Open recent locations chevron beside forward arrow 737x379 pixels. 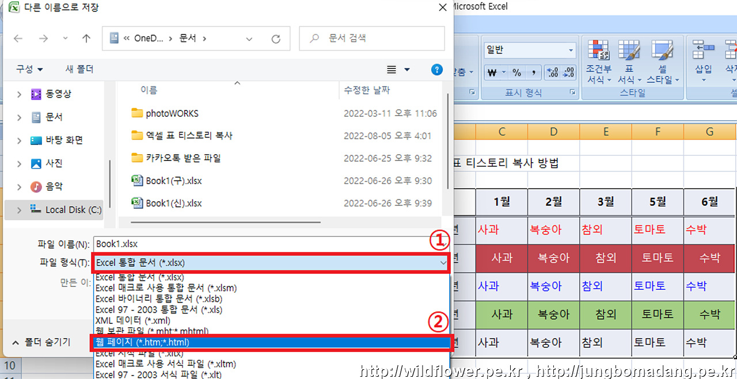(65, 39)
